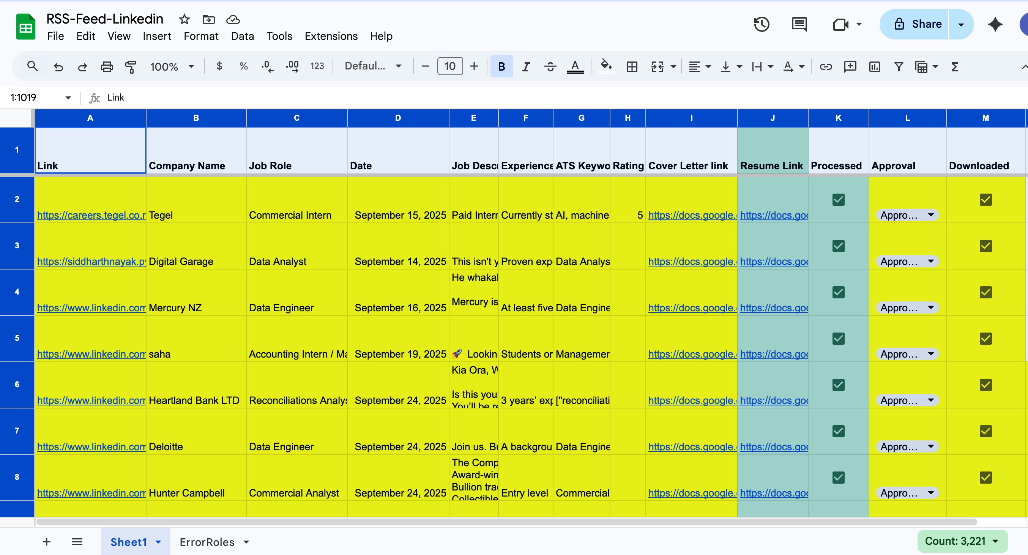Open the zoom 100% dropdown

[172, 67]
